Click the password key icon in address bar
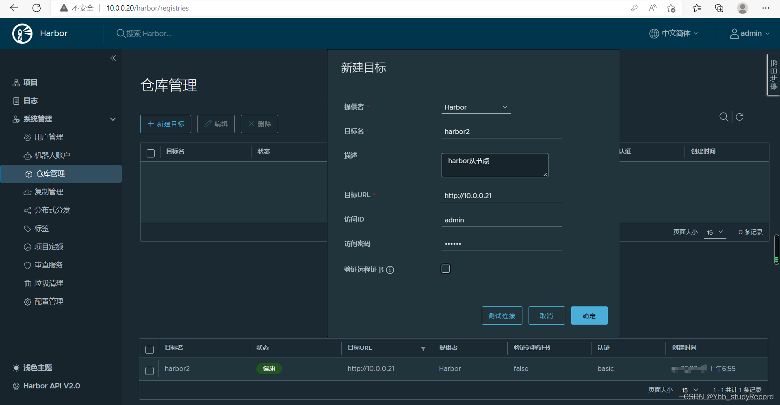Image resolution: width=780 pixels, height=405 pixels. tap(634, 8)
